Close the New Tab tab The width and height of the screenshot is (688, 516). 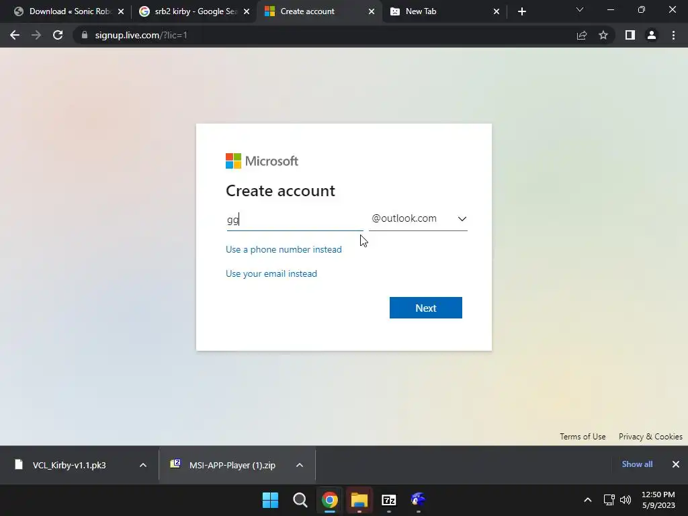pos(497,11)
